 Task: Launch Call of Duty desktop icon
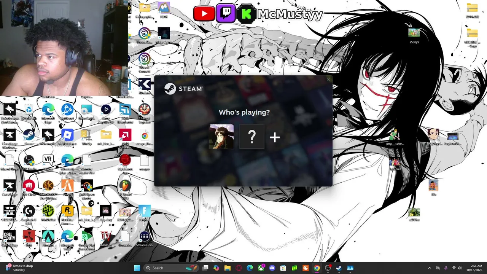click(10, 239)
